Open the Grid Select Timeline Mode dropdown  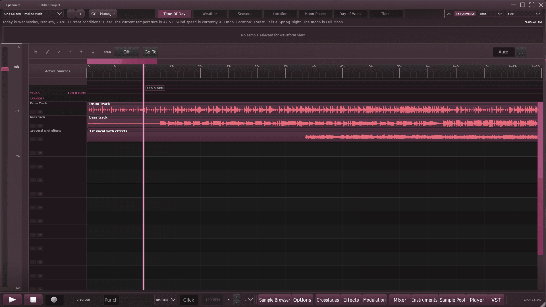pyautogui.click(x=33, y=14)
